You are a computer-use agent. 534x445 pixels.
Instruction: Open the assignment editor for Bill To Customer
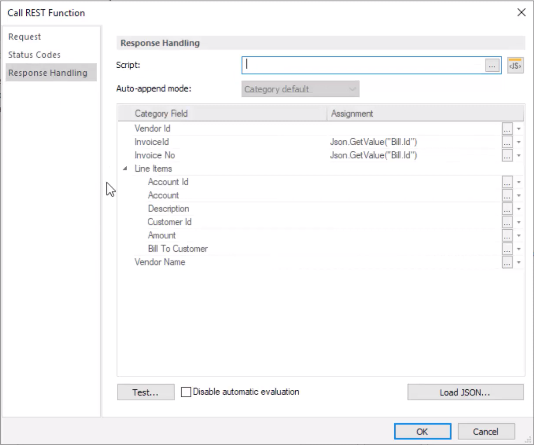pos(507,249)
